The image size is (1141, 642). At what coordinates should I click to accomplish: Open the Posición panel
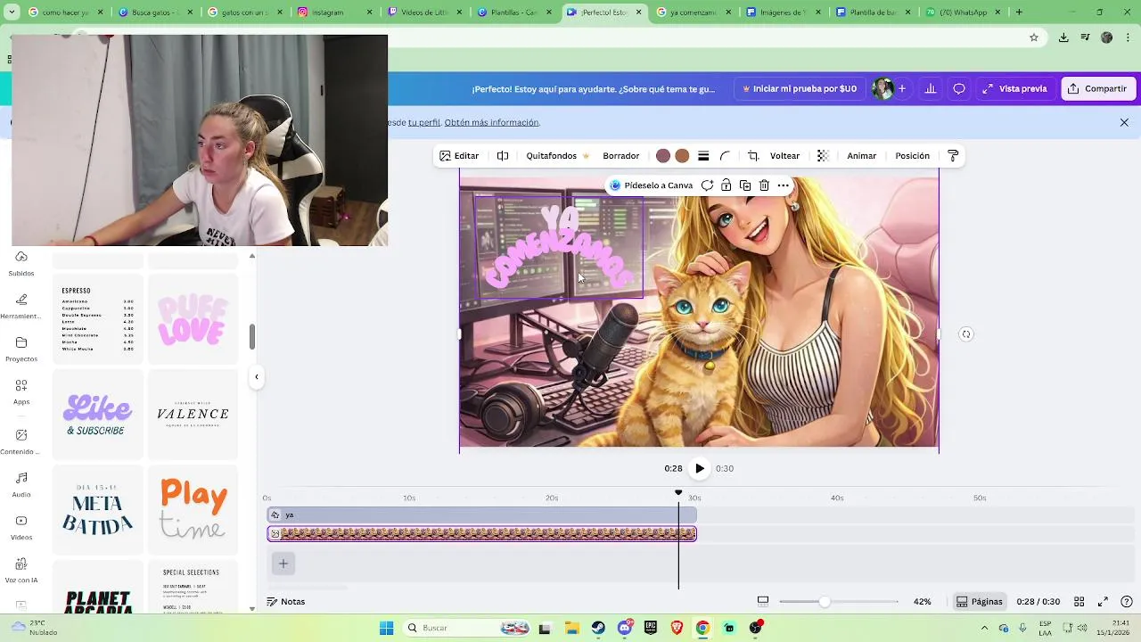(x=913, y=156)
